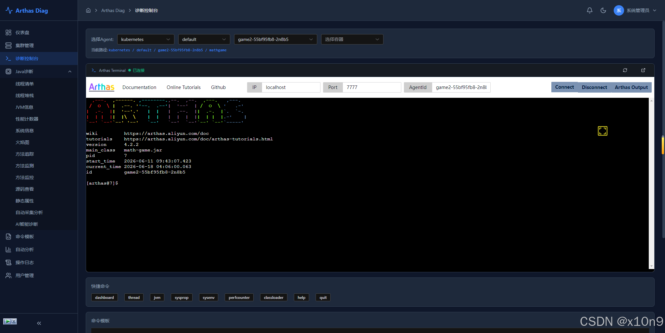Click the home breadcrumb icon
Screen dimensions: 665x333
click(x=88, y=10)
